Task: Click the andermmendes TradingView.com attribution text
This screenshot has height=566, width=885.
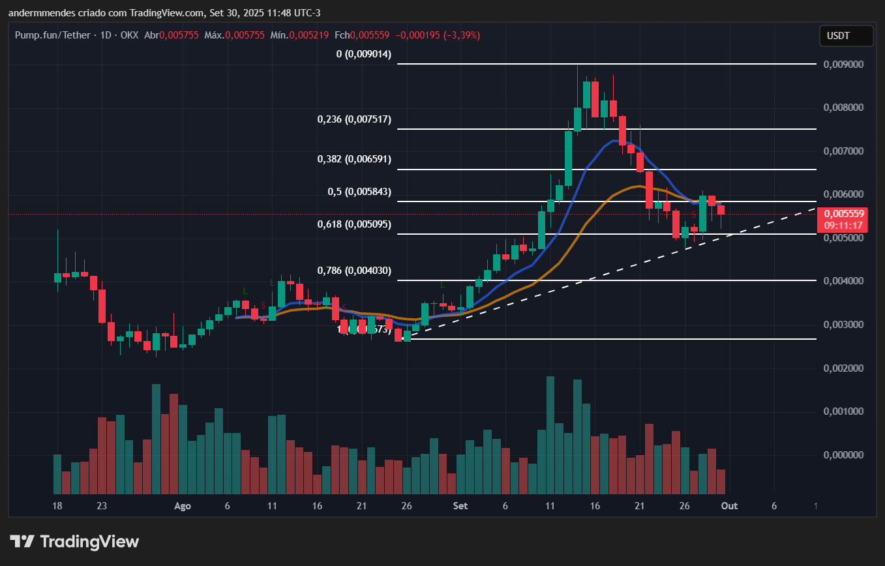Action: [164, 13]
